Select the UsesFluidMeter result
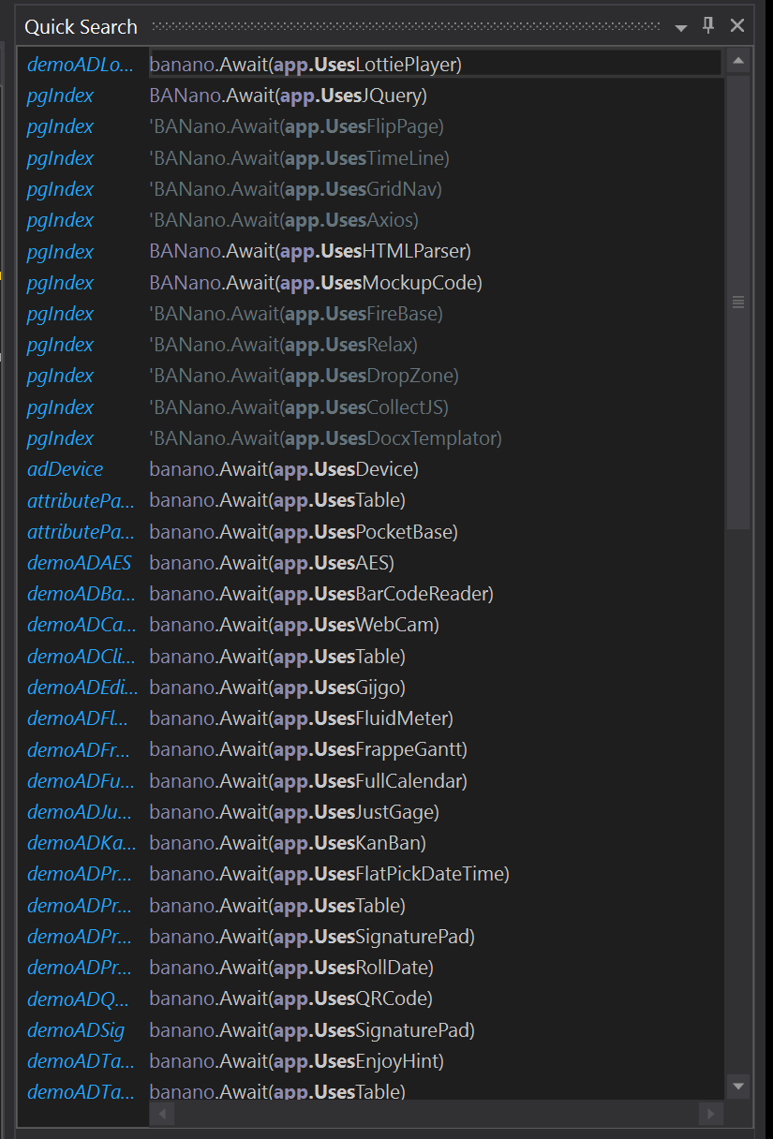The width and height of the screenshot is (773, 1139). pos(302,718)
